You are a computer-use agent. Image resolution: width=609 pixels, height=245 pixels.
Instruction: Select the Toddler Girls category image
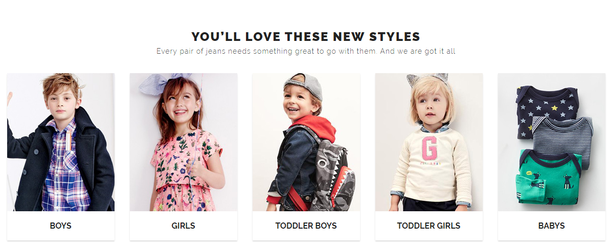pos(429,142)
